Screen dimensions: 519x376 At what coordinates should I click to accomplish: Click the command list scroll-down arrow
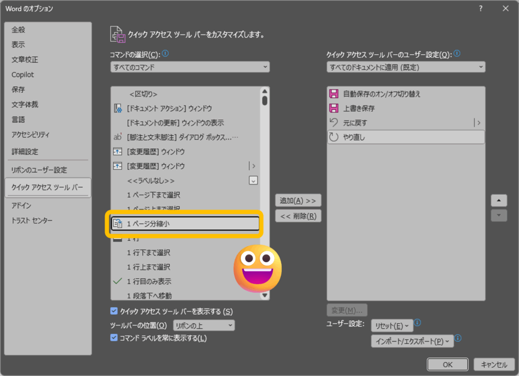point(265,295)
